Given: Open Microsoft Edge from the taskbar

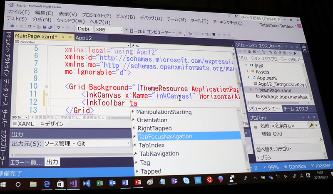Looking at the screenshot, I should click(x=47, y=184).
